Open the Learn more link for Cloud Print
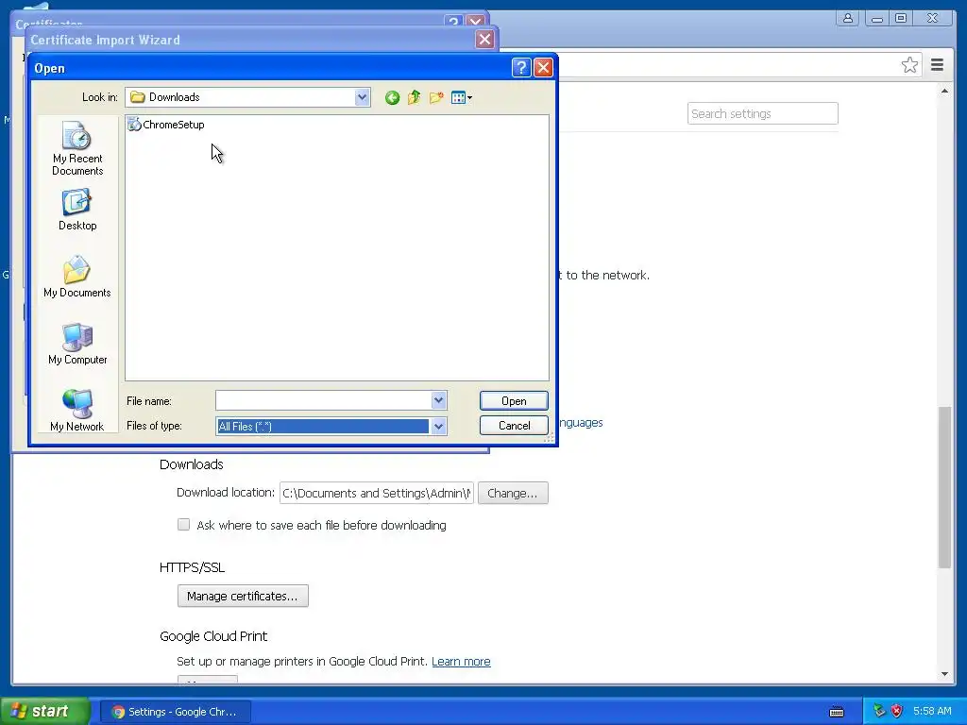967x725 pixels. (x=461, y=662)
